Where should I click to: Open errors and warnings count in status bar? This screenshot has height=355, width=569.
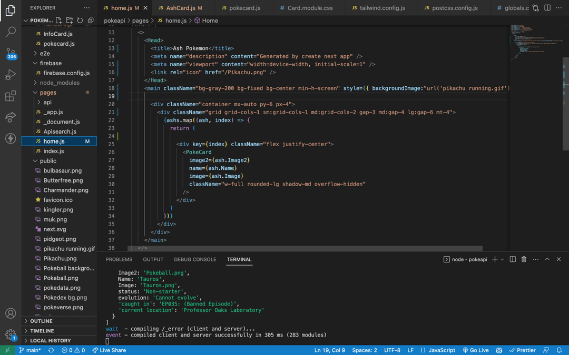(73, 350)
